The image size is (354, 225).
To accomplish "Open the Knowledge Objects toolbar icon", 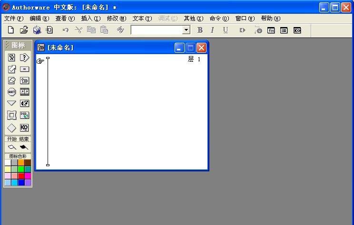I will 297,30.
